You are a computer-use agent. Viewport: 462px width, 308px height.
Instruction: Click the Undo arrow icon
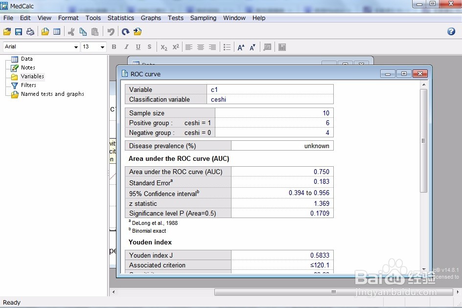[x=111, y=31]
